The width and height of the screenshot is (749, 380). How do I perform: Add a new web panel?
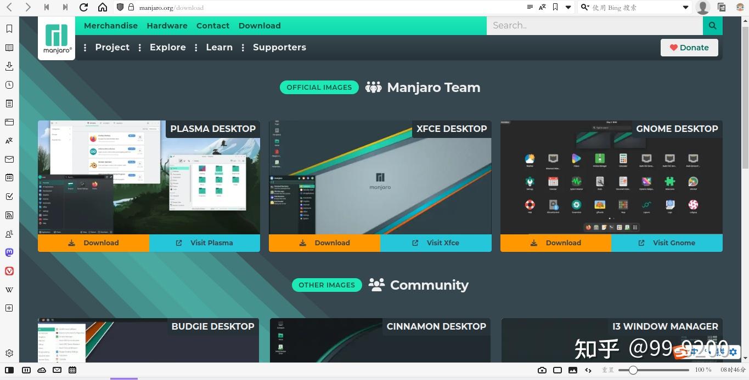tap(9, 308)
